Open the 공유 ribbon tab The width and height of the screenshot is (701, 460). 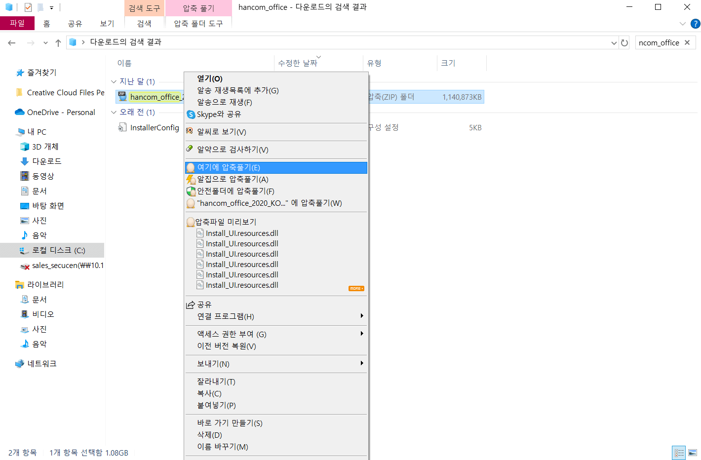75,23
